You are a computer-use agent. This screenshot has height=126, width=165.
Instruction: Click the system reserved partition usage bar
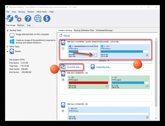click(83, 51)
